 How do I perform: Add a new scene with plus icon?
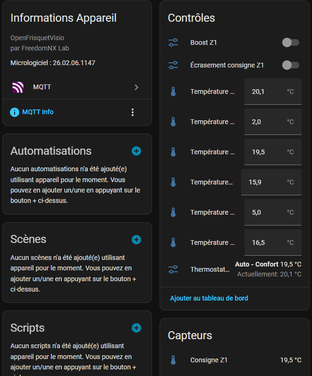click(x=136, y=240)
